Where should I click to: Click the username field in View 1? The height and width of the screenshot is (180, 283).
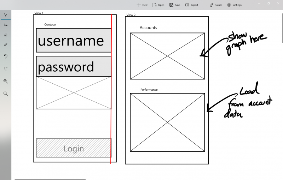point(74,40)
